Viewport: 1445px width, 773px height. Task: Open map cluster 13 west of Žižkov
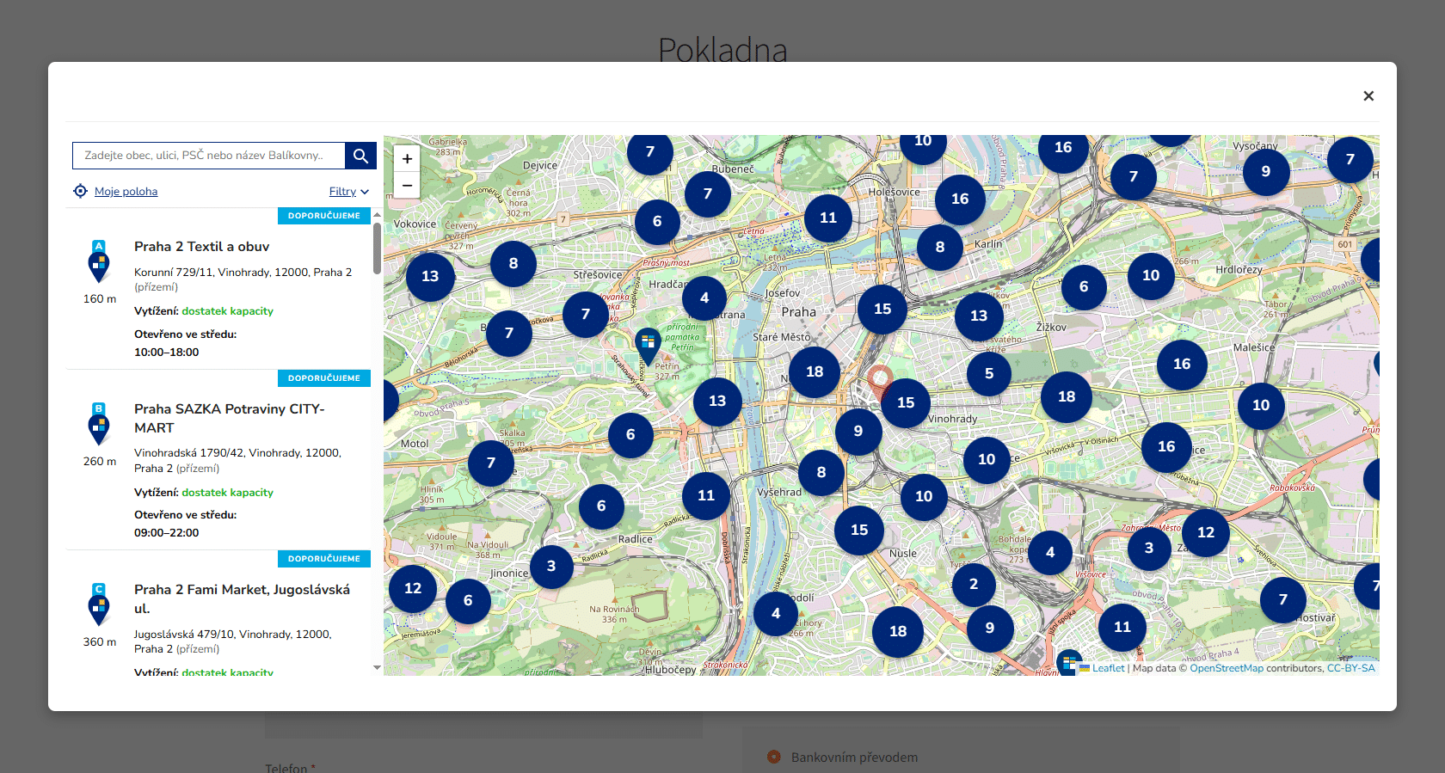point(979,316)
